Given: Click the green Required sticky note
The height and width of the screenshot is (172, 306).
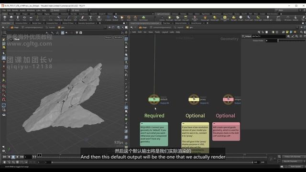Looking at the screenshot, I should click(x=154, y=134).
